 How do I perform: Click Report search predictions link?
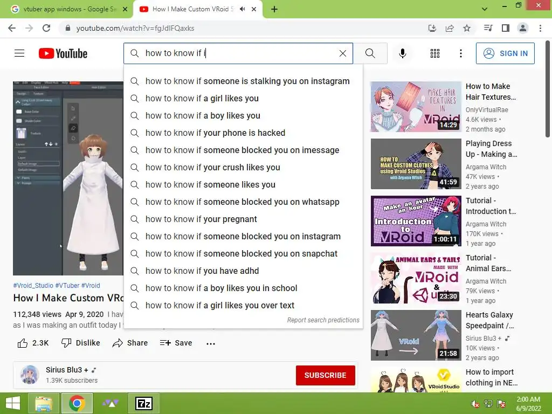[323, 320]
